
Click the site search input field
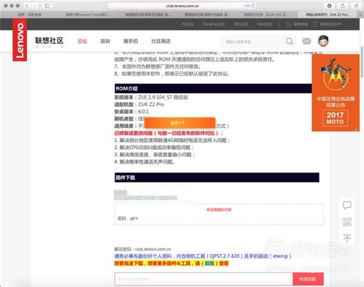click(x=253, y=41)
